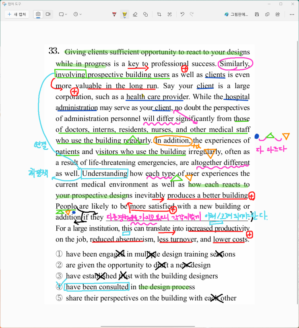This screenshot has width=299, height=328.
Task: Select the yellow highlighter tool
Action: 125,14
